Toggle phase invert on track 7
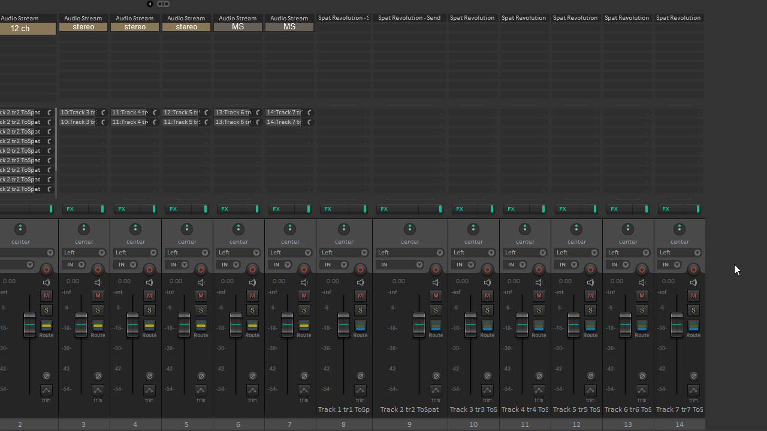This screenshot has height=431, width=767. 304,377
